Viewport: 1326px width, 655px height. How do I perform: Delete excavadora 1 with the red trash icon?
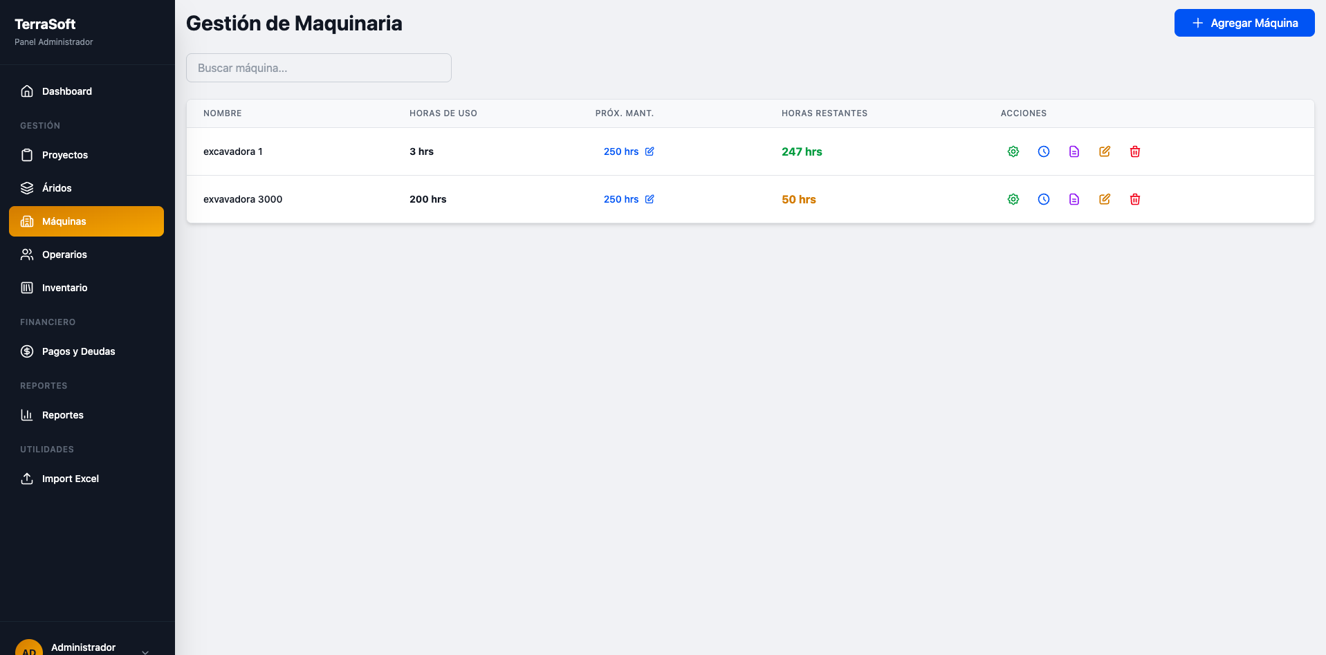click(1134, 151)
